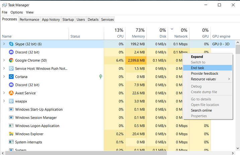This screenshot has height=155, width=240.
Task: Choose Provide feedback in the context menu
Action: 208,73
